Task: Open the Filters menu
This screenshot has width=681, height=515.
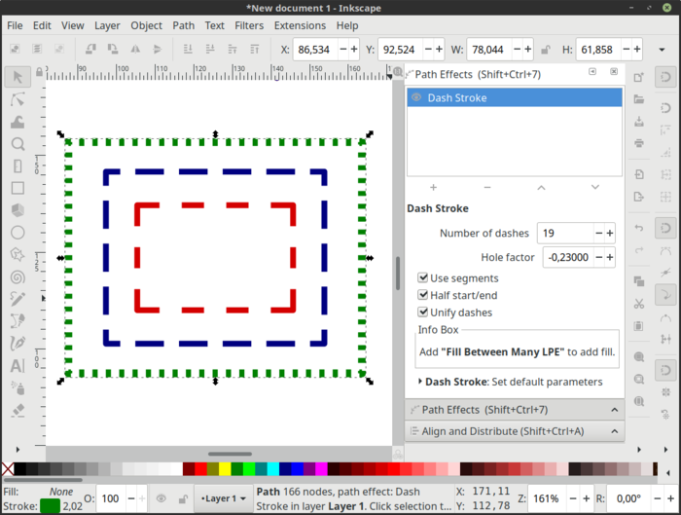Action: (248, 25)
